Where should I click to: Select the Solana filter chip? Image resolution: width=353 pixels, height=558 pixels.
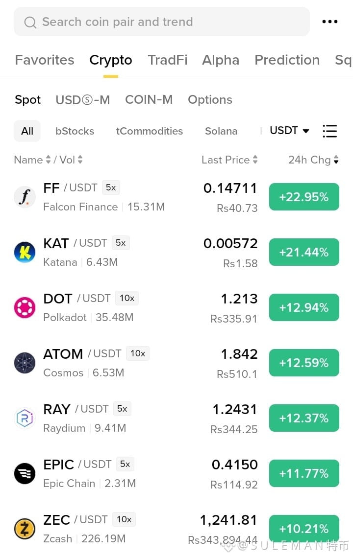click(221, 131)
